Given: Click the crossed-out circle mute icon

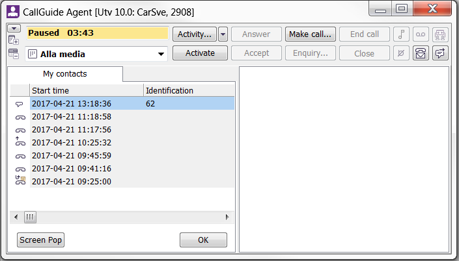Looking at the screenshot, I should click(x=401, y=53).
